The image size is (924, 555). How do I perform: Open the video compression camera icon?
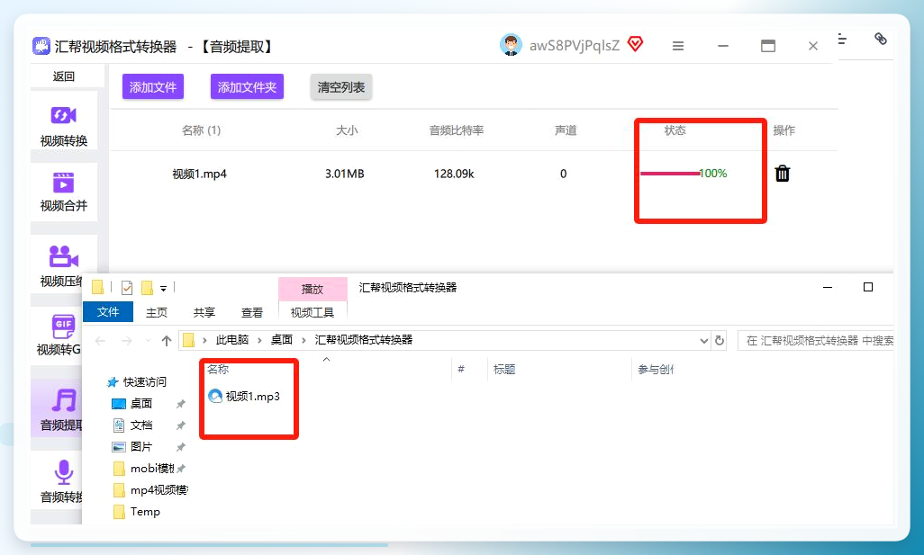(x=63, y=256)
